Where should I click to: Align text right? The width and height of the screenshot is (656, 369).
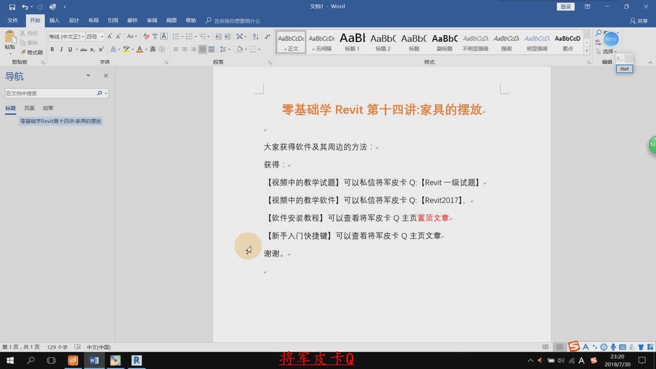[193, 50]
